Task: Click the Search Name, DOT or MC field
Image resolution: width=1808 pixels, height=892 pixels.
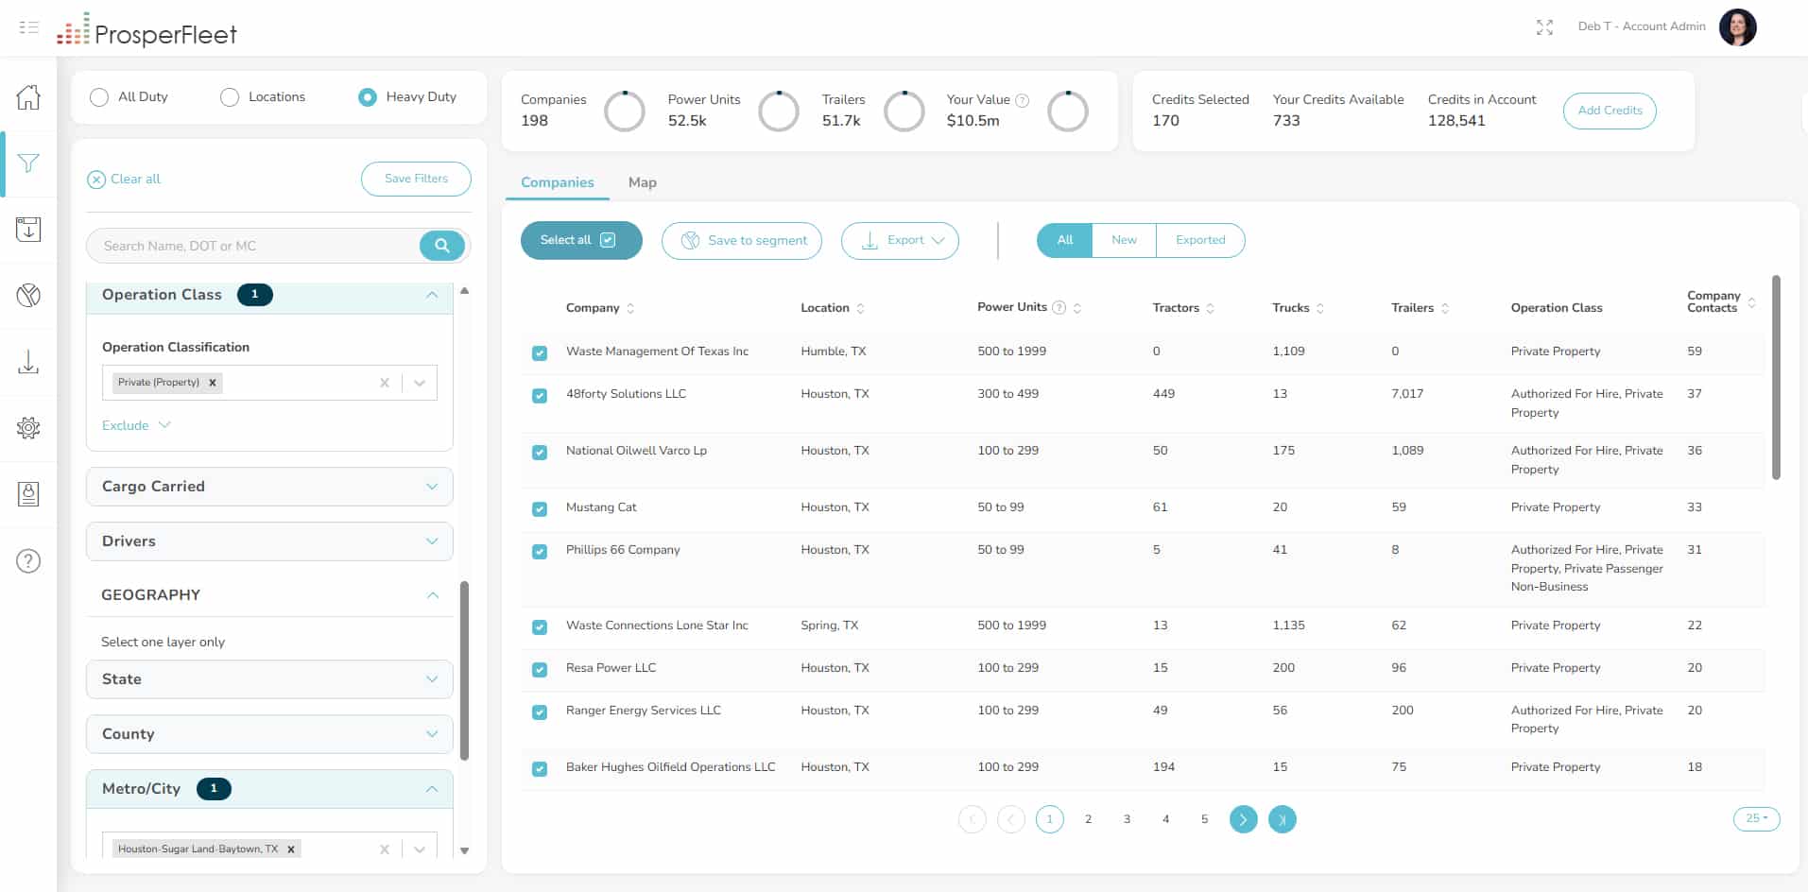Action: pyautogui.click(x=255, y=246)
